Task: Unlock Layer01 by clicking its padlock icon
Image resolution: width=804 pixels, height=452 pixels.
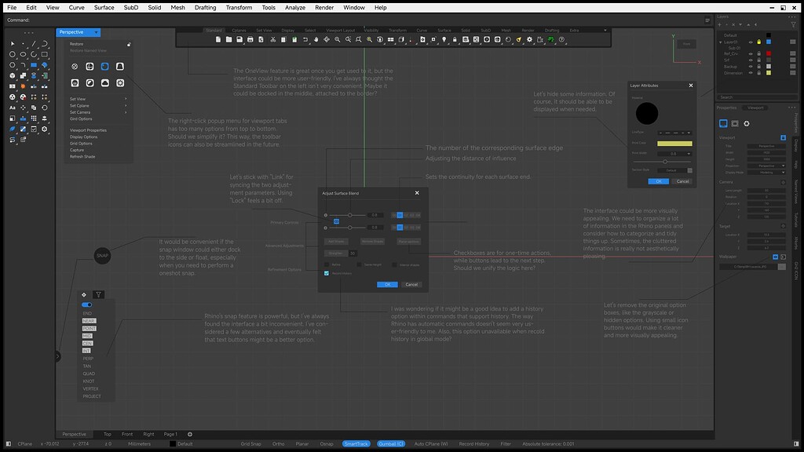Action: click(x=758, y=42)
